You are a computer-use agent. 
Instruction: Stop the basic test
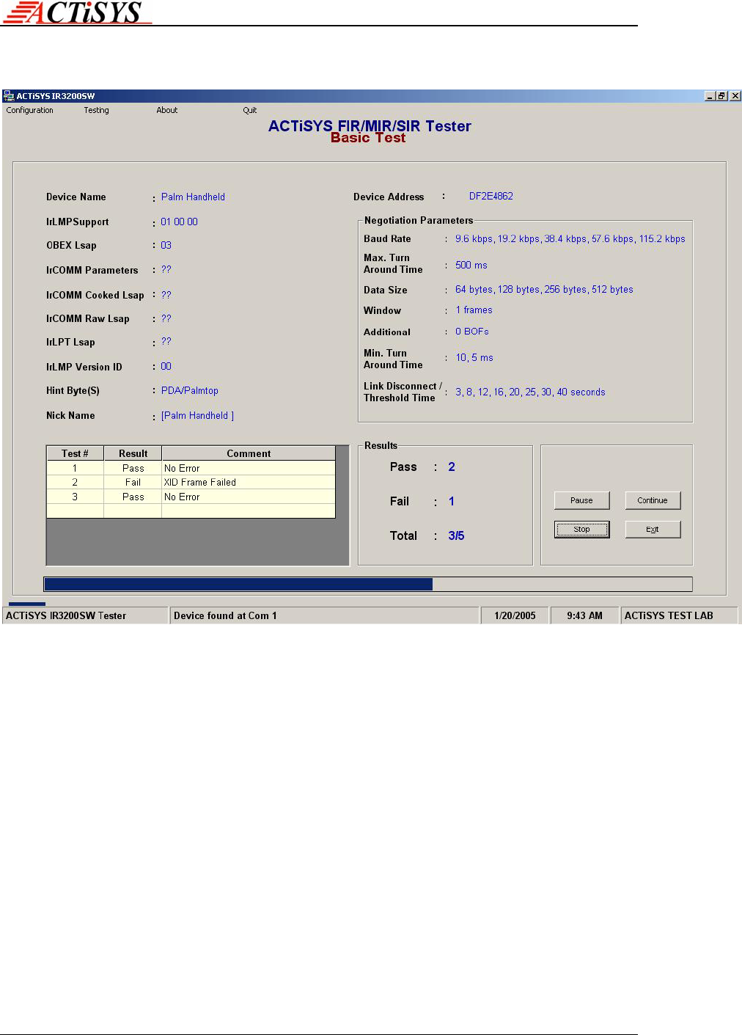point(581,530)
